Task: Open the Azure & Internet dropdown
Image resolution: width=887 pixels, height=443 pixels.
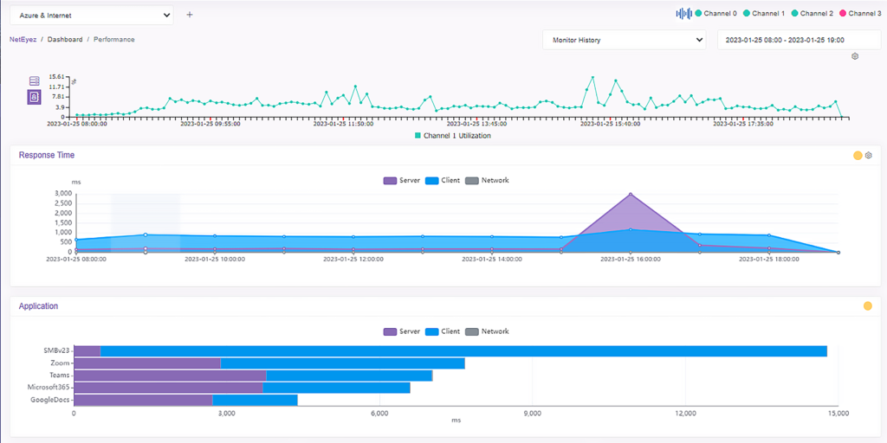Action: (x=91, y=16)
